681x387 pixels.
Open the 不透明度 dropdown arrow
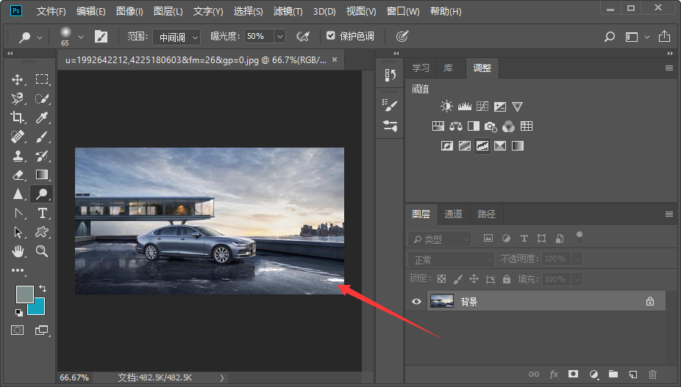(577, 259)
